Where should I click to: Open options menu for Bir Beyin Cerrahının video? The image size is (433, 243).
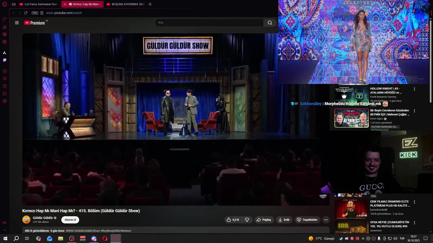point(414,111)
